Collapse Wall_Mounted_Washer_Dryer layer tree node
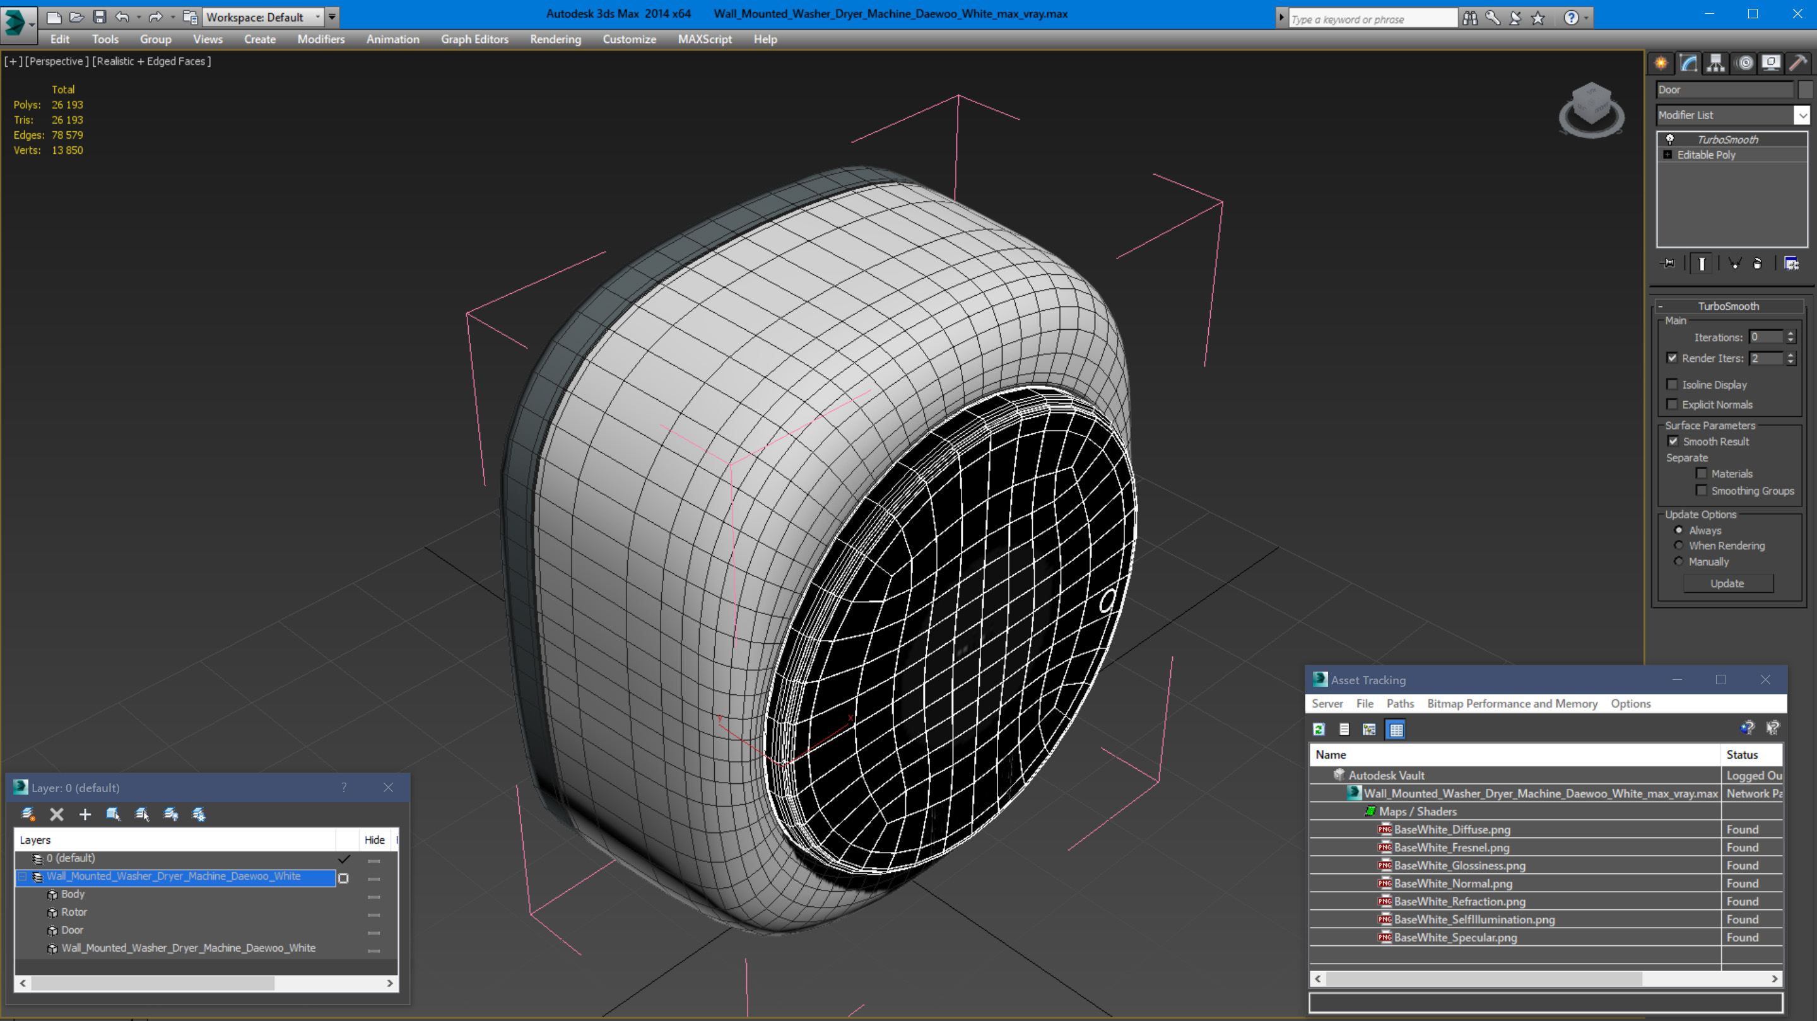The width and height of the screenshot is (1817, 1021). pos(23,877)
